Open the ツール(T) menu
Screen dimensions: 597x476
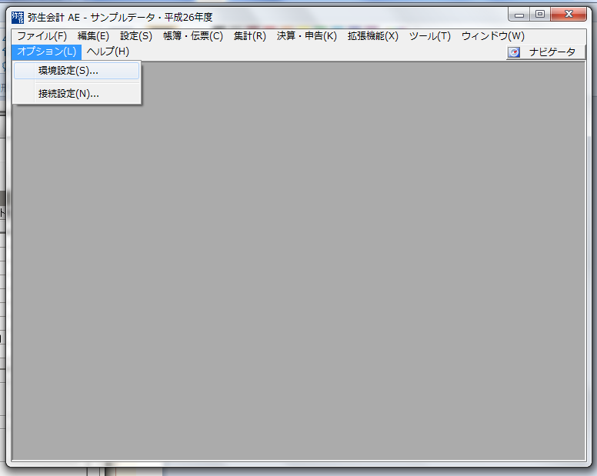click(429, 36)
